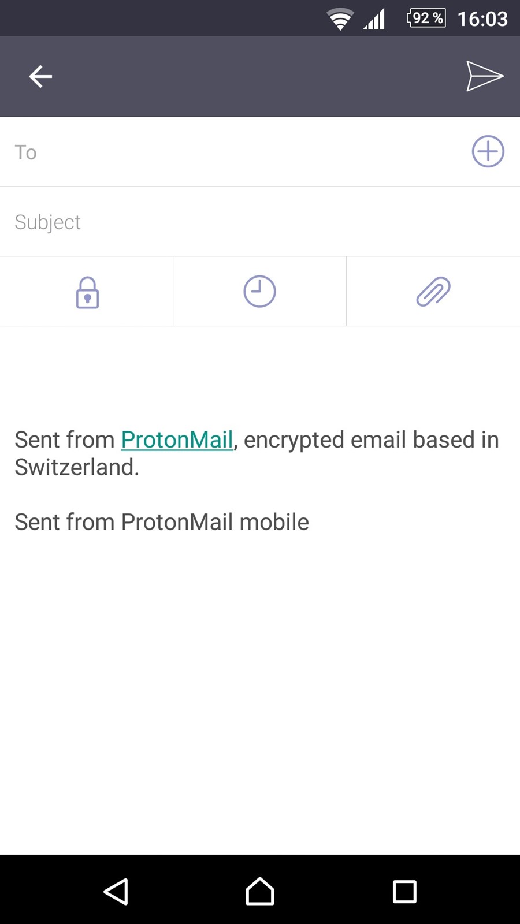
Task: Tap the Wi-Fi status icon
Action: click(x=340, y=19)
